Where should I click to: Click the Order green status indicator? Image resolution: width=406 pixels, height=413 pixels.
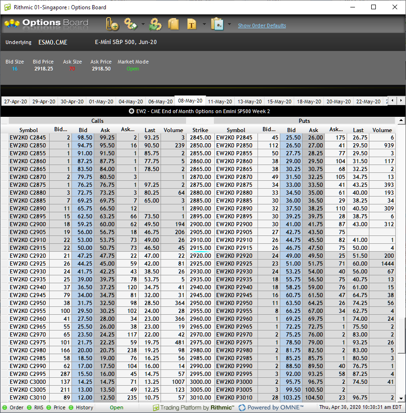pyautogui.click(x=5, y=407)
